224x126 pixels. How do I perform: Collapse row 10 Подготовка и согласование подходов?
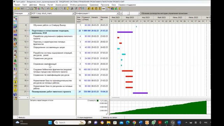point(28,31)
